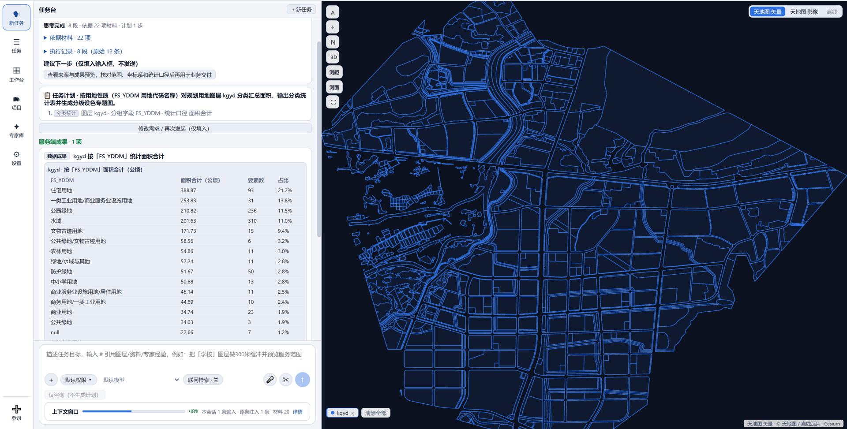Click the 住宅用地 table row
This screenshot has width=847, height=429.
[175, 190]
